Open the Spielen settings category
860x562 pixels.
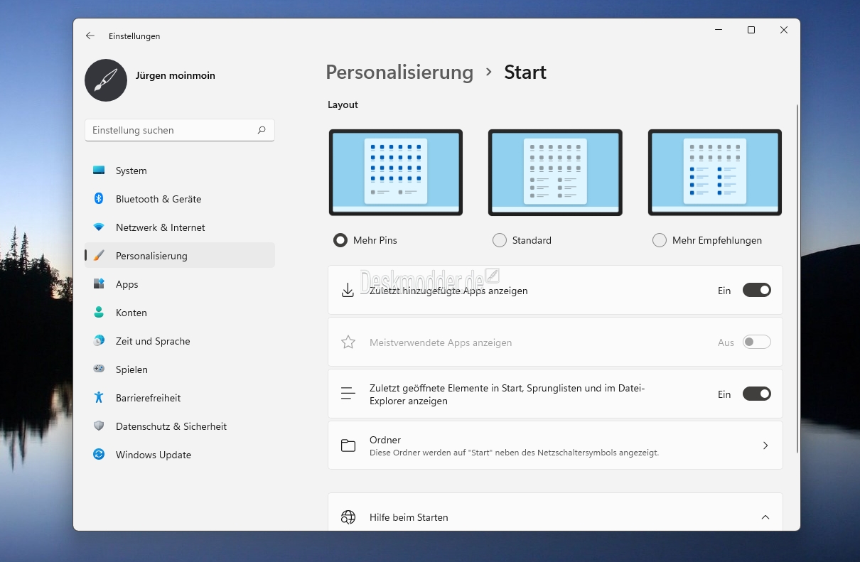point(180,369)
